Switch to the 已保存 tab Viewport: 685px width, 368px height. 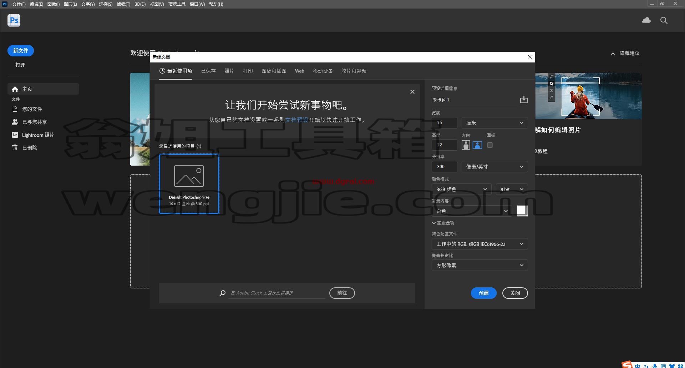pyautogui.click(x=208, y=71)
